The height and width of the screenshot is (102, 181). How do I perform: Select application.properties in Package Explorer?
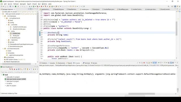(16, 55)
